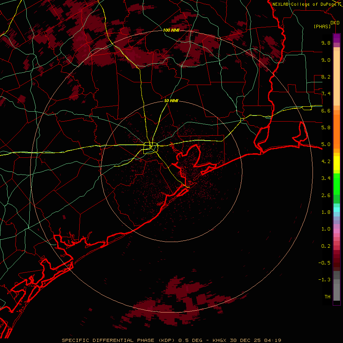Screen dimensions: 343x343
Task: Select the 7.4 scale value
Action: pos(326,94)
